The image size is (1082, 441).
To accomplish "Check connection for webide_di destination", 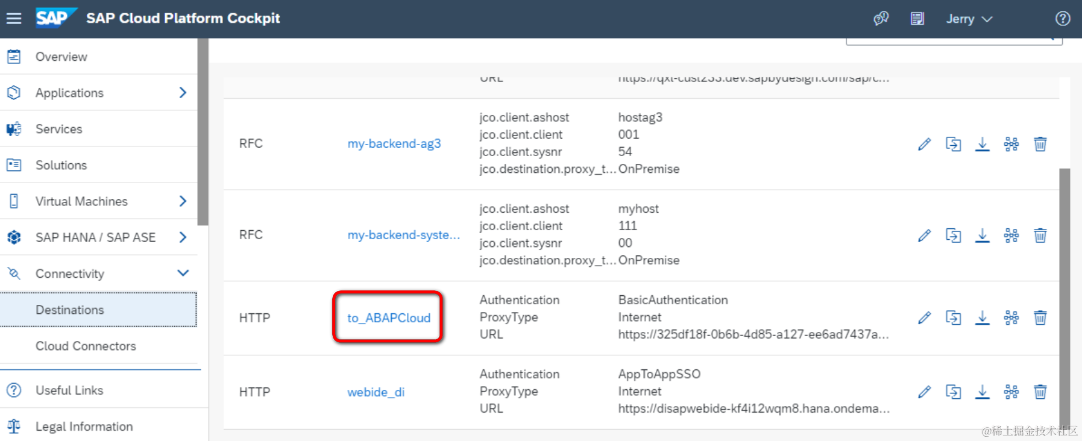I will (1011, 392).
